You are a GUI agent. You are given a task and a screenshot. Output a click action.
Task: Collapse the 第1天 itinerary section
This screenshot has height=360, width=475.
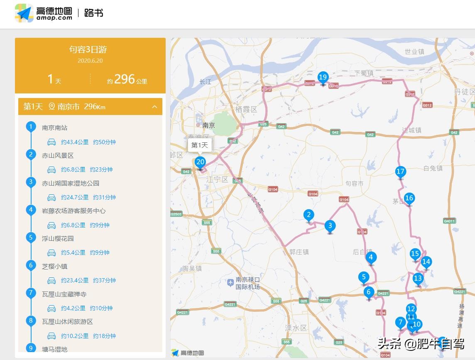[154, 107]
